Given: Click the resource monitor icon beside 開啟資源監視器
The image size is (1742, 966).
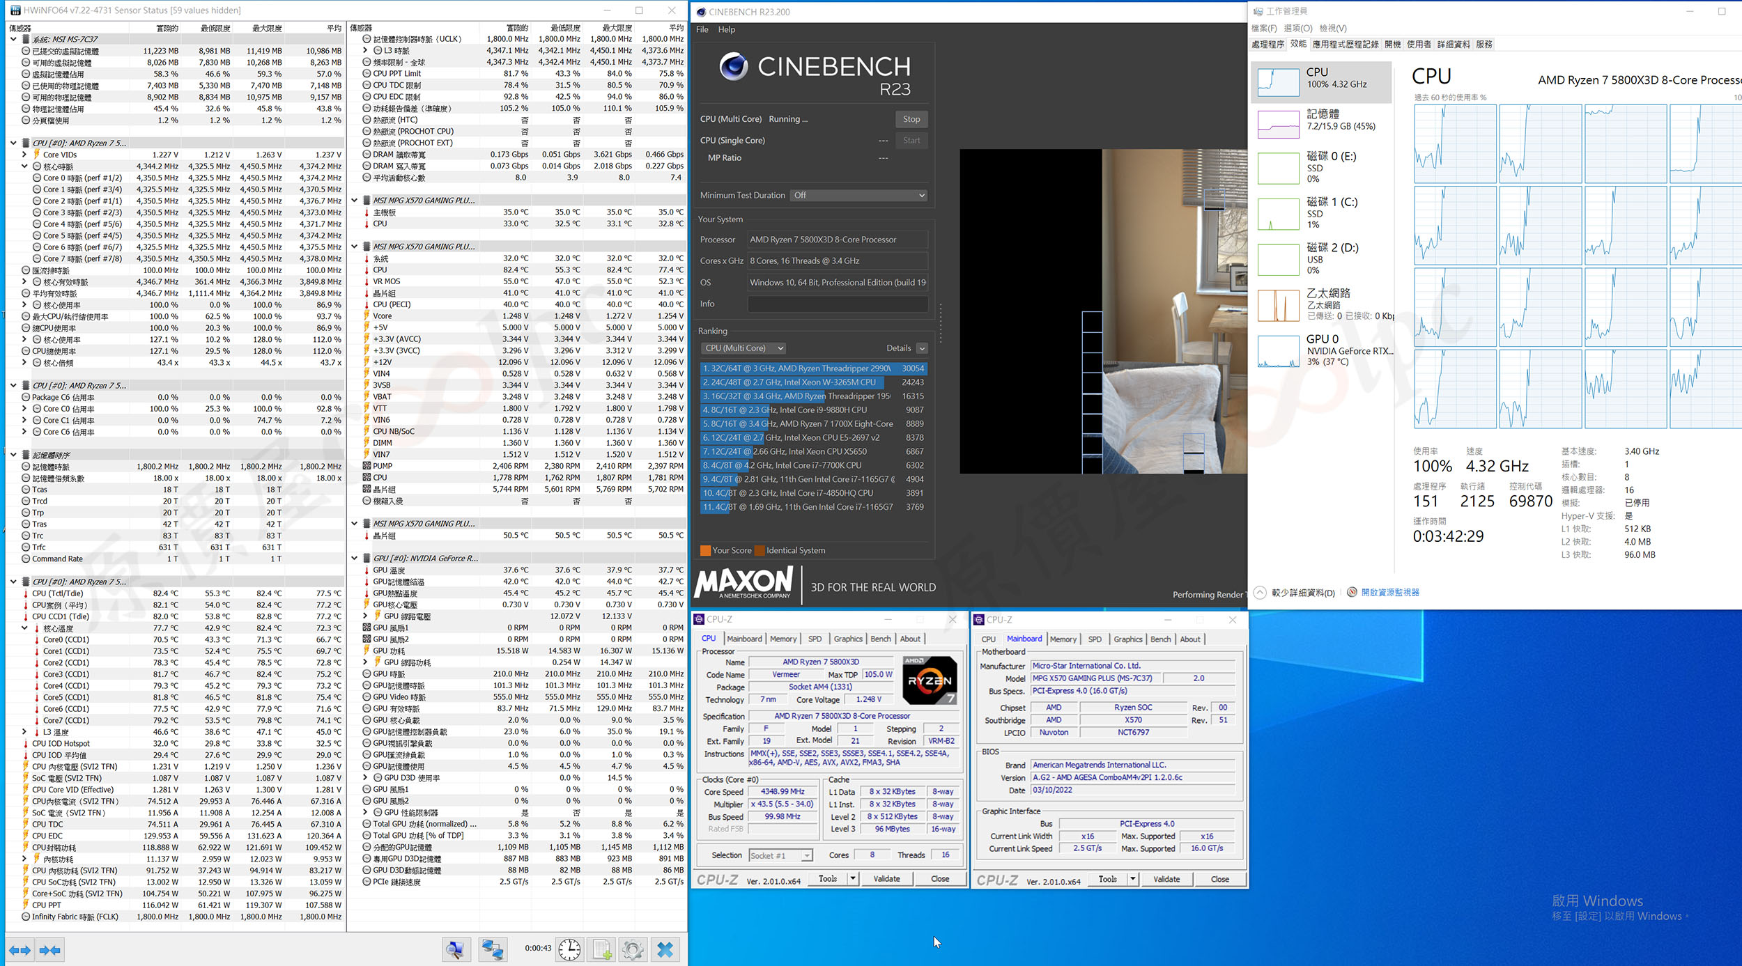Looking at the screenshot, I should coord(1352,592).
